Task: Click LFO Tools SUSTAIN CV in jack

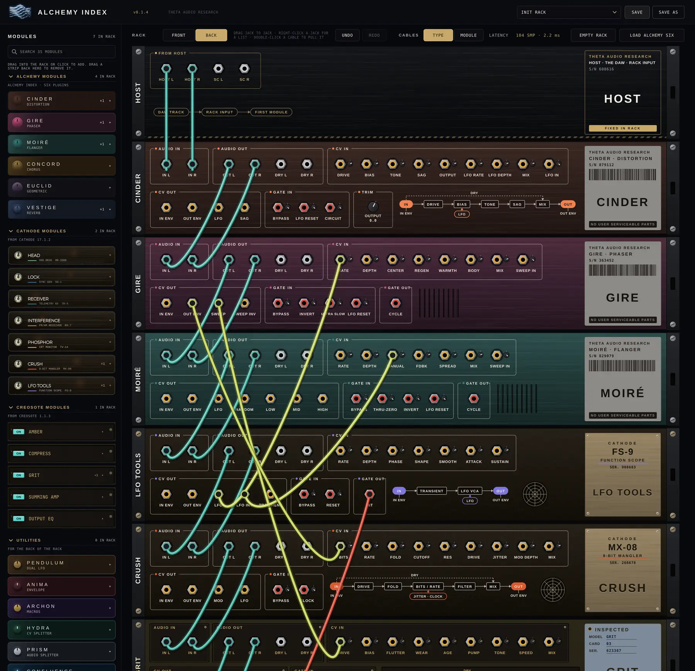Action: [x=497, y=451]
